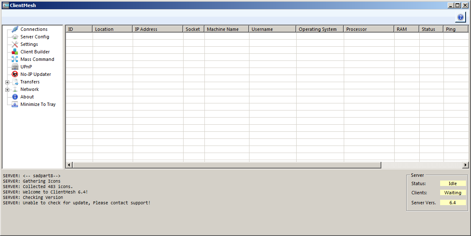Click the Mass Command icon

(x=15, y=59)
